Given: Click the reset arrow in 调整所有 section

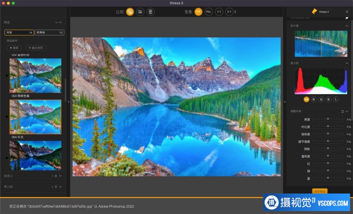Looking at the screenshot, I should (x=343, y=111).
